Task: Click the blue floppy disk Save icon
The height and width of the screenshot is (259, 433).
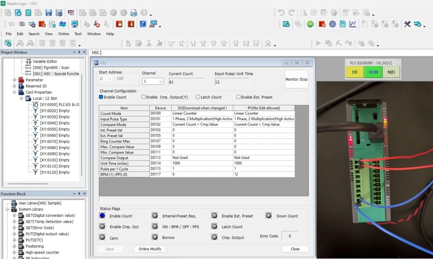Action: coord(49,13)
